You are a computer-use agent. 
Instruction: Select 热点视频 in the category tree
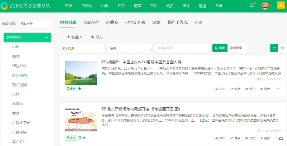(x=19, y=85)
